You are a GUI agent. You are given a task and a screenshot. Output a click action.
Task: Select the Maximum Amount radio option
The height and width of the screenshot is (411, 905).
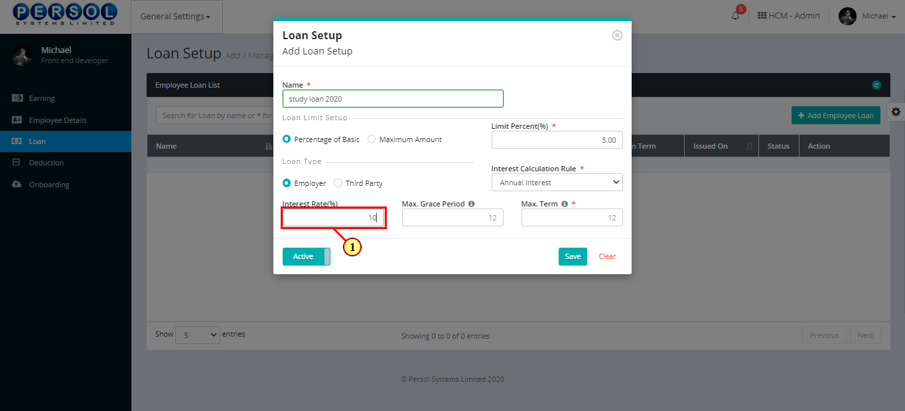click(x=372, y=139)
